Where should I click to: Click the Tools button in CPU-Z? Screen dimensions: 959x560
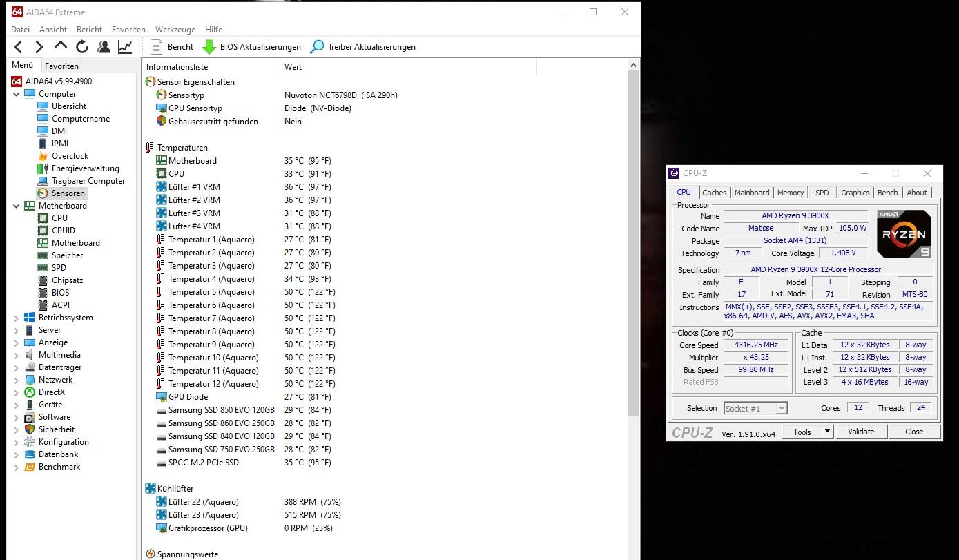click(x=802, y=432)
